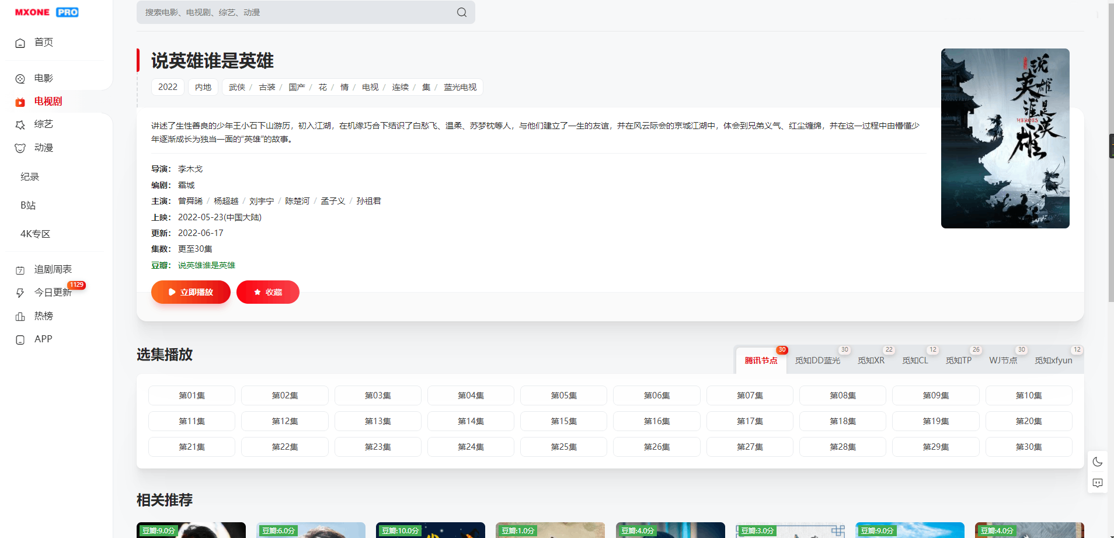Open the 动漫 anime section icon
1114x538 pixels.
point(20,148)
